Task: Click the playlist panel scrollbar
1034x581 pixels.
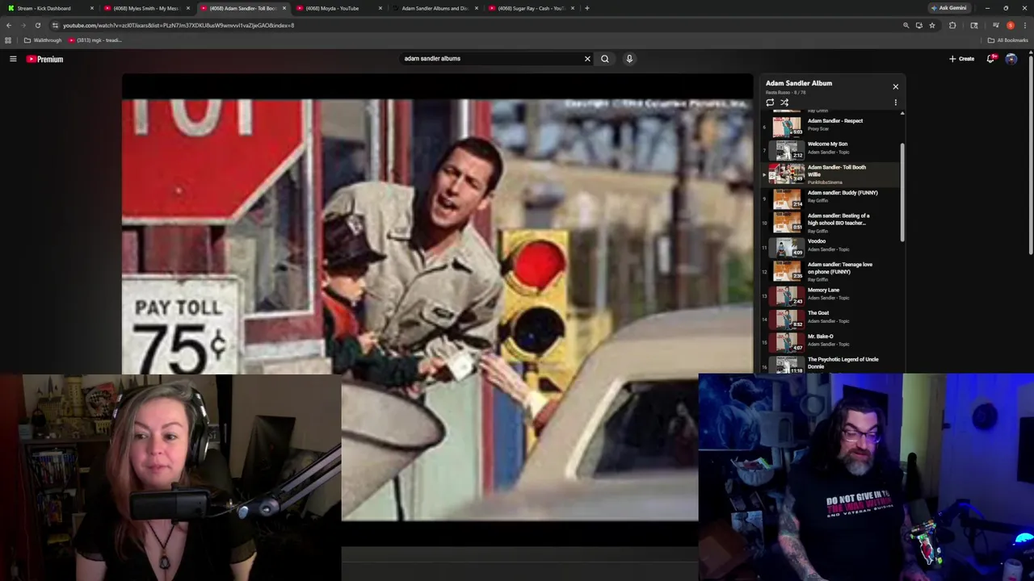Action: pyautogui.click(x=902, y=192)
